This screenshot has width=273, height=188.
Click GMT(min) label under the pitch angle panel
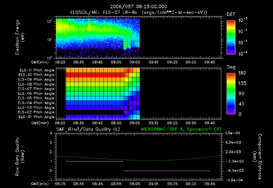40,123
